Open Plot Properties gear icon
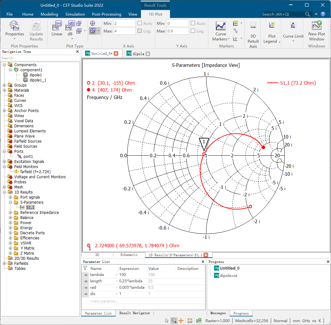 point(14,25)
